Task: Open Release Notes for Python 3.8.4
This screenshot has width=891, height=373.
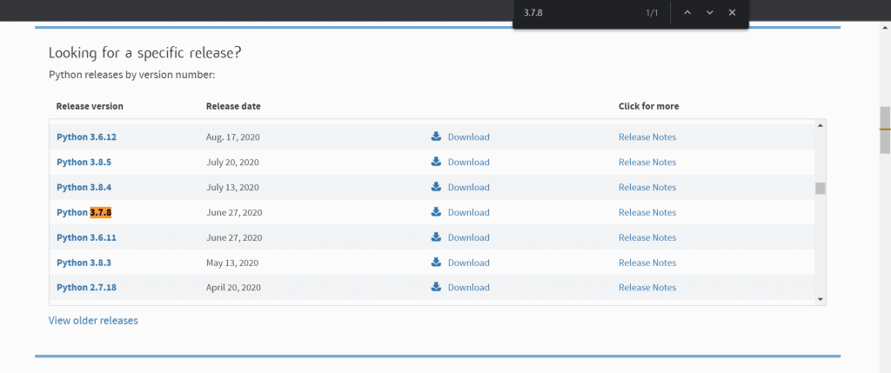Action: click(647, 187)
